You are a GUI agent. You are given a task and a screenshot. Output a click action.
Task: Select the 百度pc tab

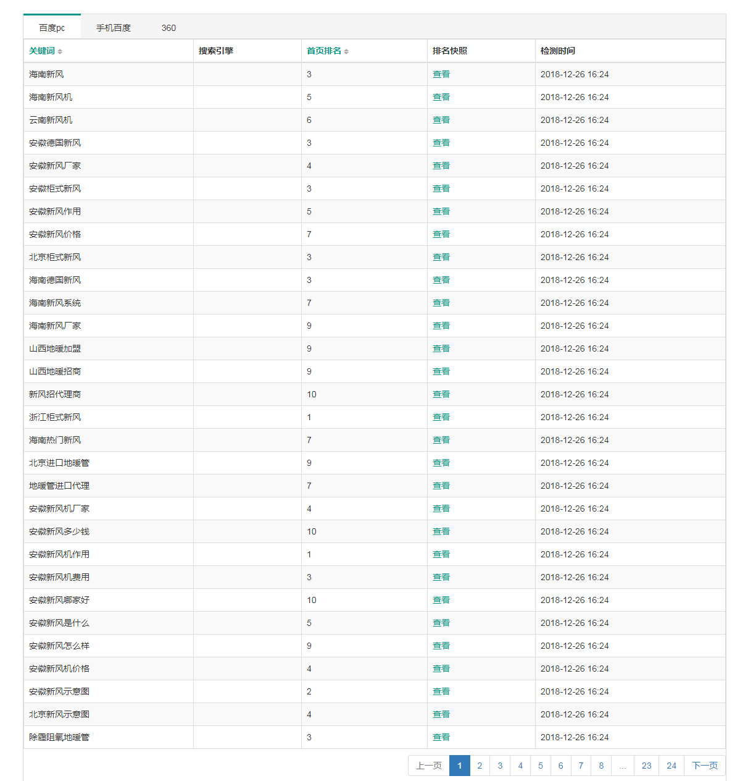(x=52, y=28)
